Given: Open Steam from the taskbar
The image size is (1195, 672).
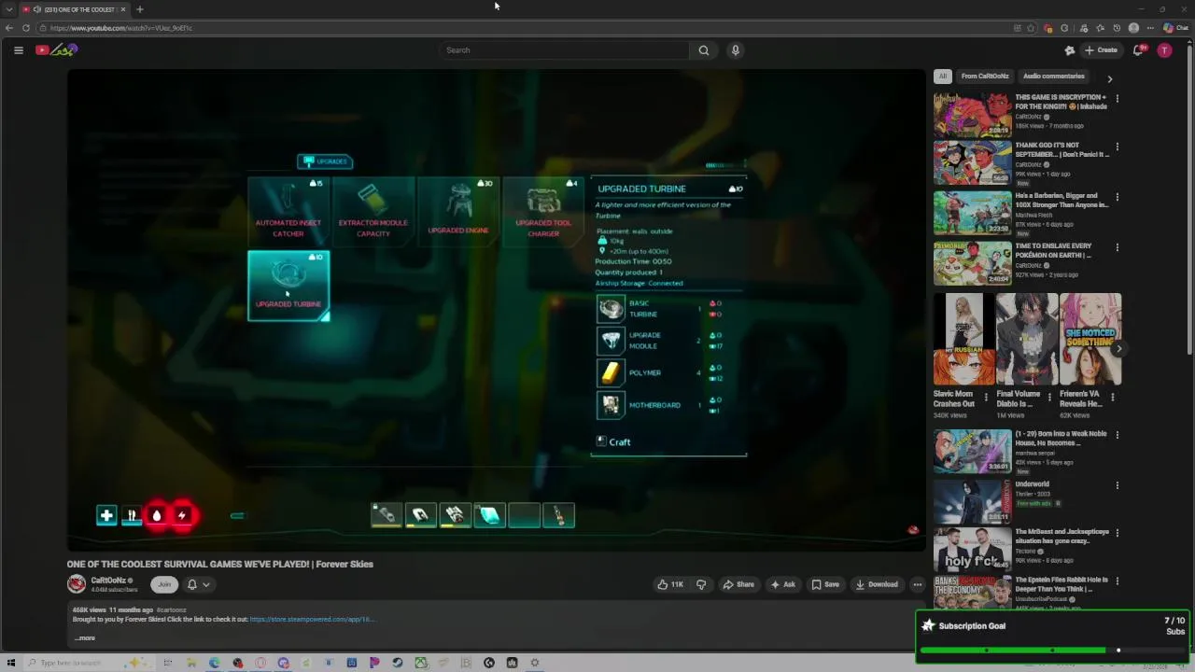Looking at the screenshot, I should coord(398,663).
